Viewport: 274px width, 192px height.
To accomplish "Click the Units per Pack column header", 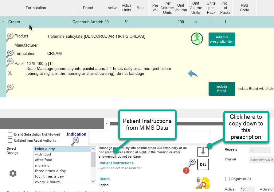I will pos(211,8).
